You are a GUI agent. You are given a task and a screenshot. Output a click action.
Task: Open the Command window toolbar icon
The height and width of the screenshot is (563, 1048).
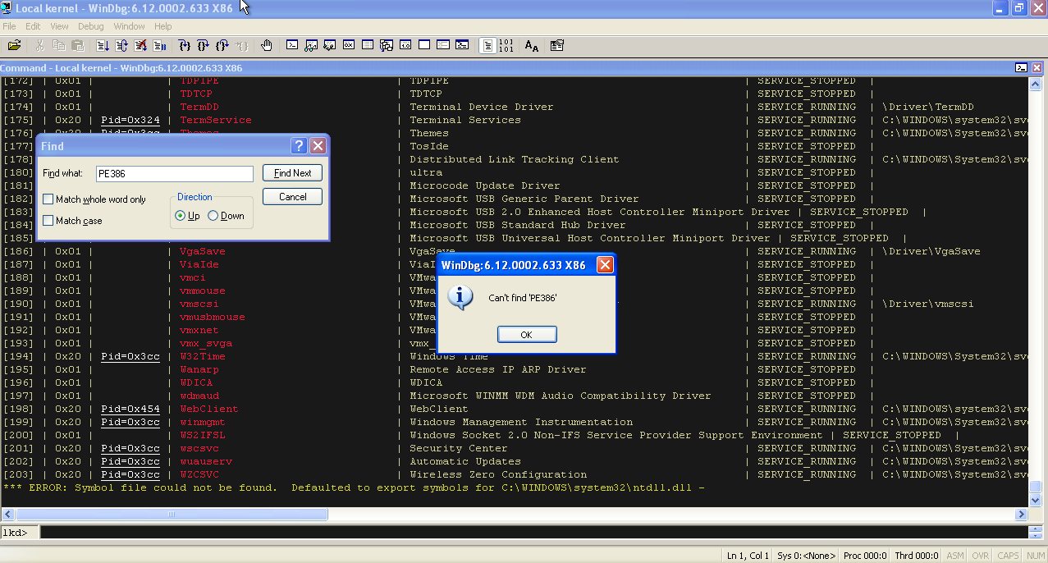click(x=292, y=45)
